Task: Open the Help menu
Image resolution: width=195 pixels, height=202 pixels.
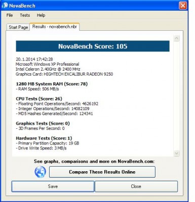Action: point(41,15)
